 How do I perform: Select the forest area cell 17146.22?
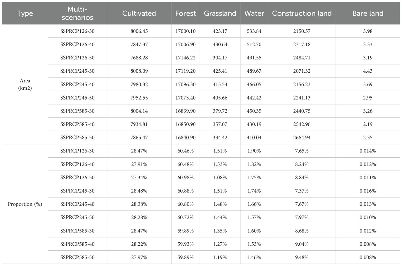point(185,58)
